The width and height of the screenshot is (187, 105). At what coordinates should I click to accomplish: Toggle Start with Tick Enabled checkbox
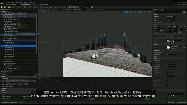167,52
